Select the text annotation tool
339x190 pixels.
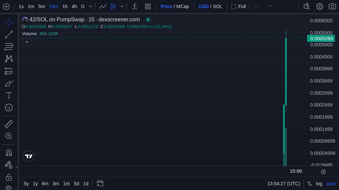click(x=9, y=95)
